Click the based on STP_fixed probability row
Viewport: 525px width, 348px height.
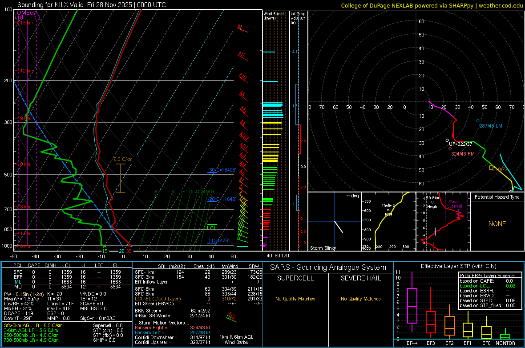click(488, 305)
